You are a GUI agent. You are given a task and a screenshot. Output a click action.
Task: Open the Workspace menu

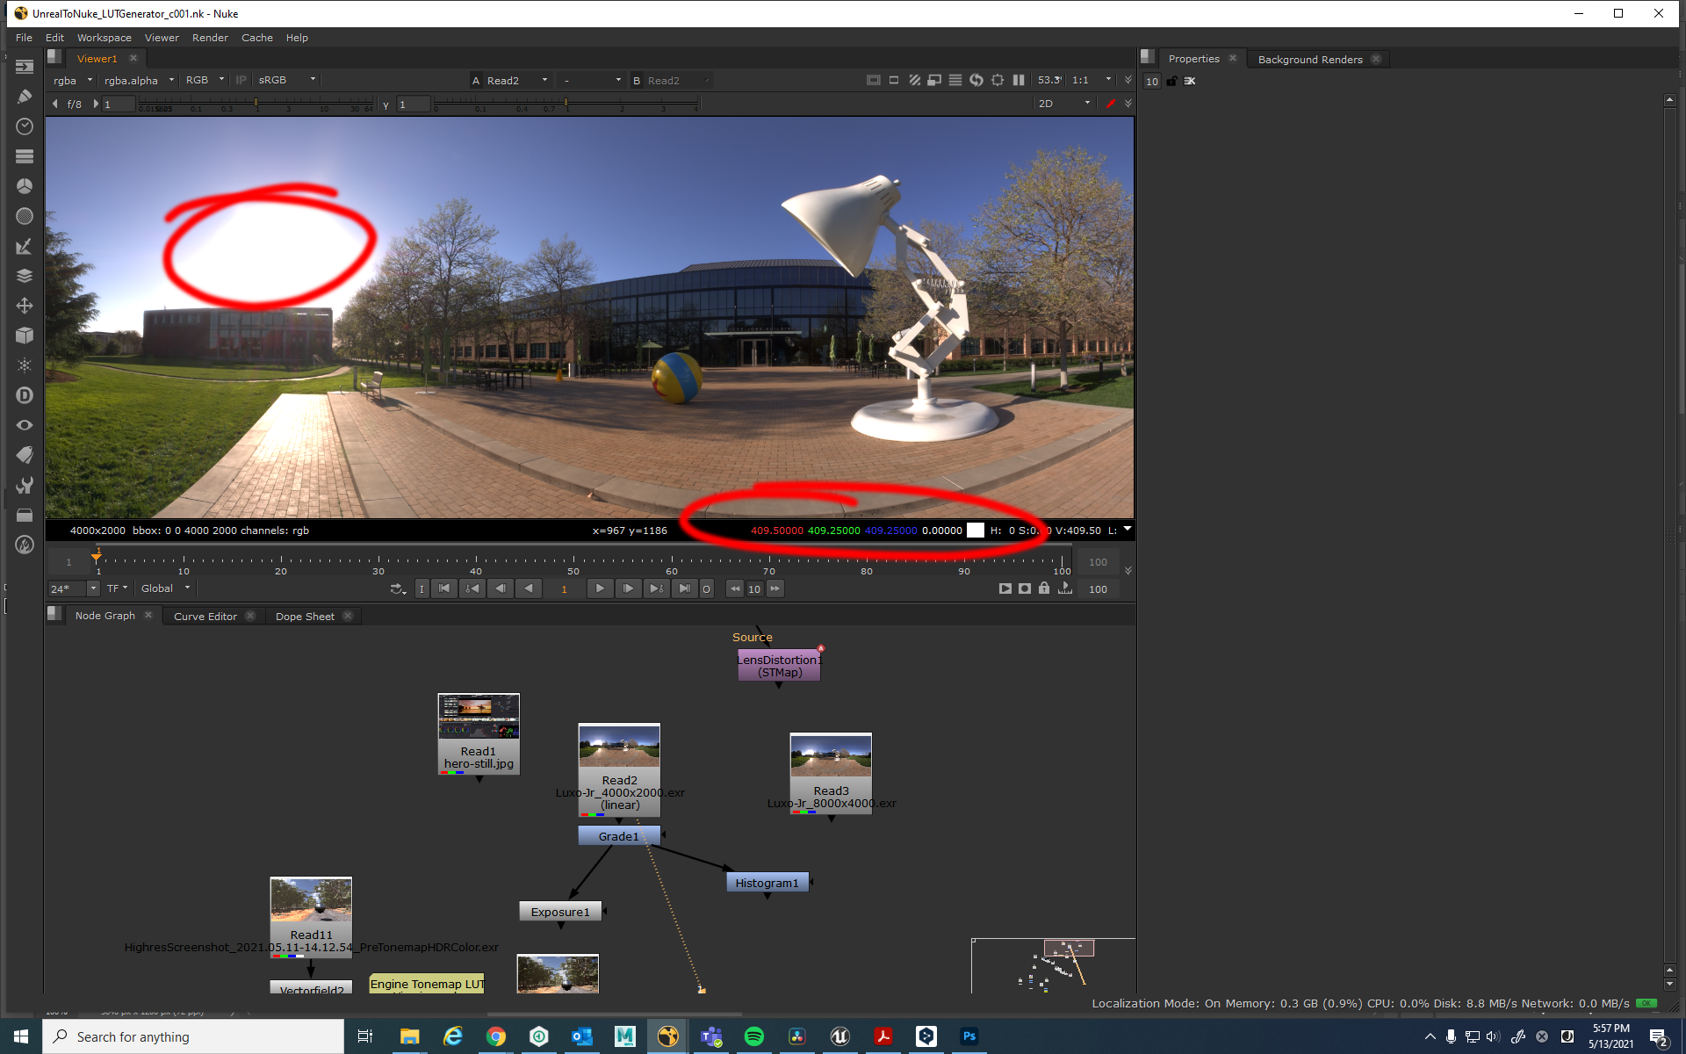click(x=104, y=38)
